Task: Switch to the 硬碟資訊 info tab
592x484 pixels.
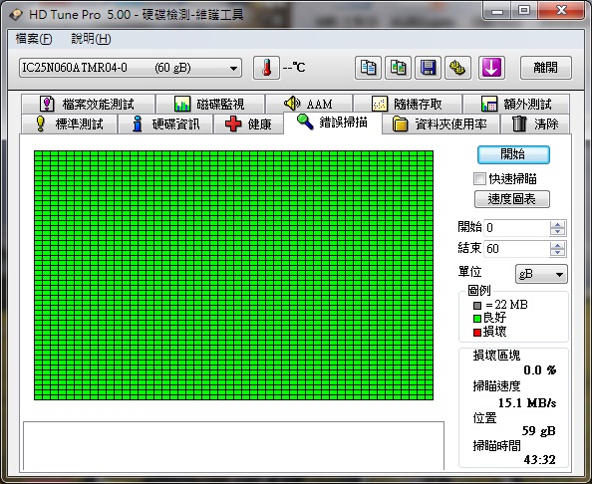Action: point(165,124)
